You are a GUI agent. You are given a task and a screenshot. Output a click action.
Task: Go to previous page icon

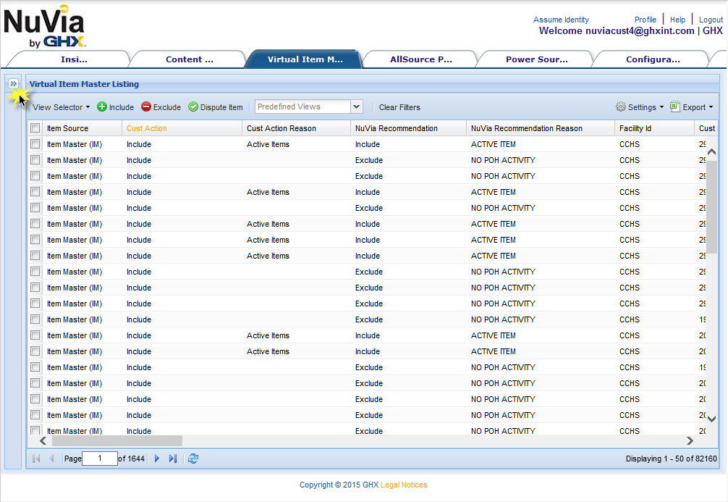[x=51, y=459]
